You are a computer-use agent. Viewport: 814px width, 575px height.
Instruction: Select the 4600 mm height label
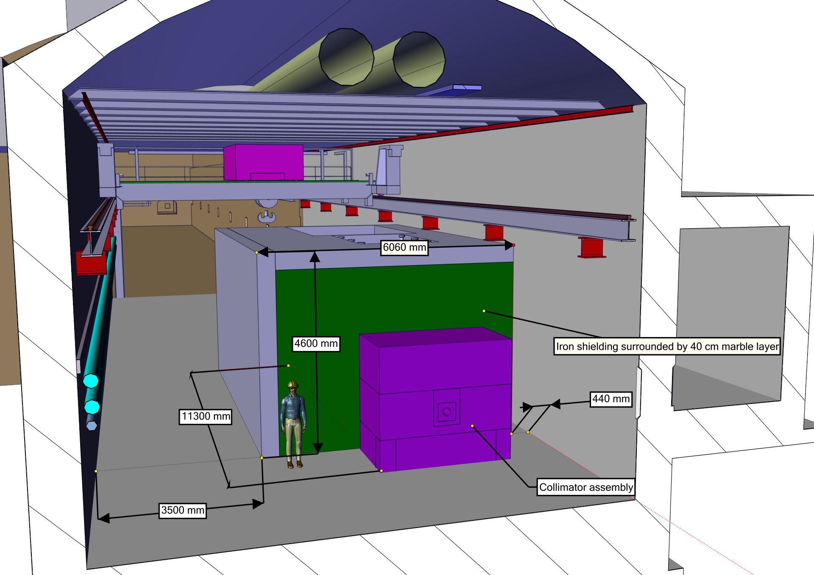click(316, 343)
